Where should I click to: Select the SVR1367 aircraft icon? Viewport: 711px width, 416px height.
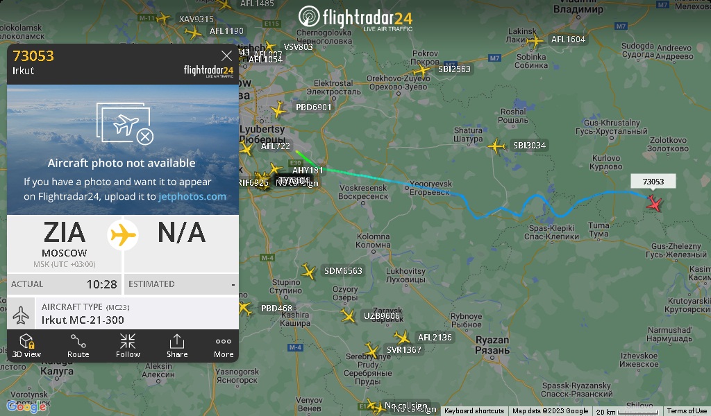point(371,350)
